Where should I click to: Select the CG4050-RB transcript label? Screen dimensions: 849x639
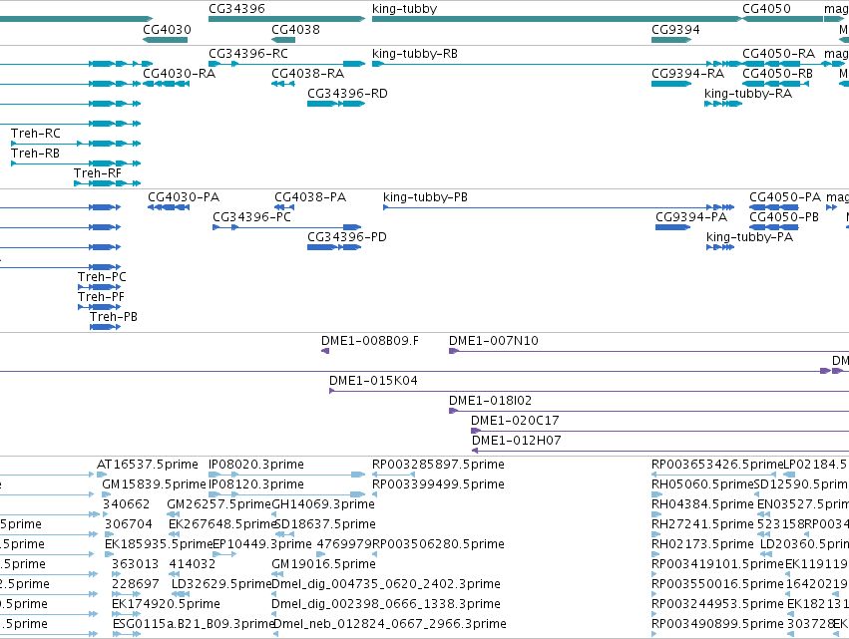click(777, 74)
